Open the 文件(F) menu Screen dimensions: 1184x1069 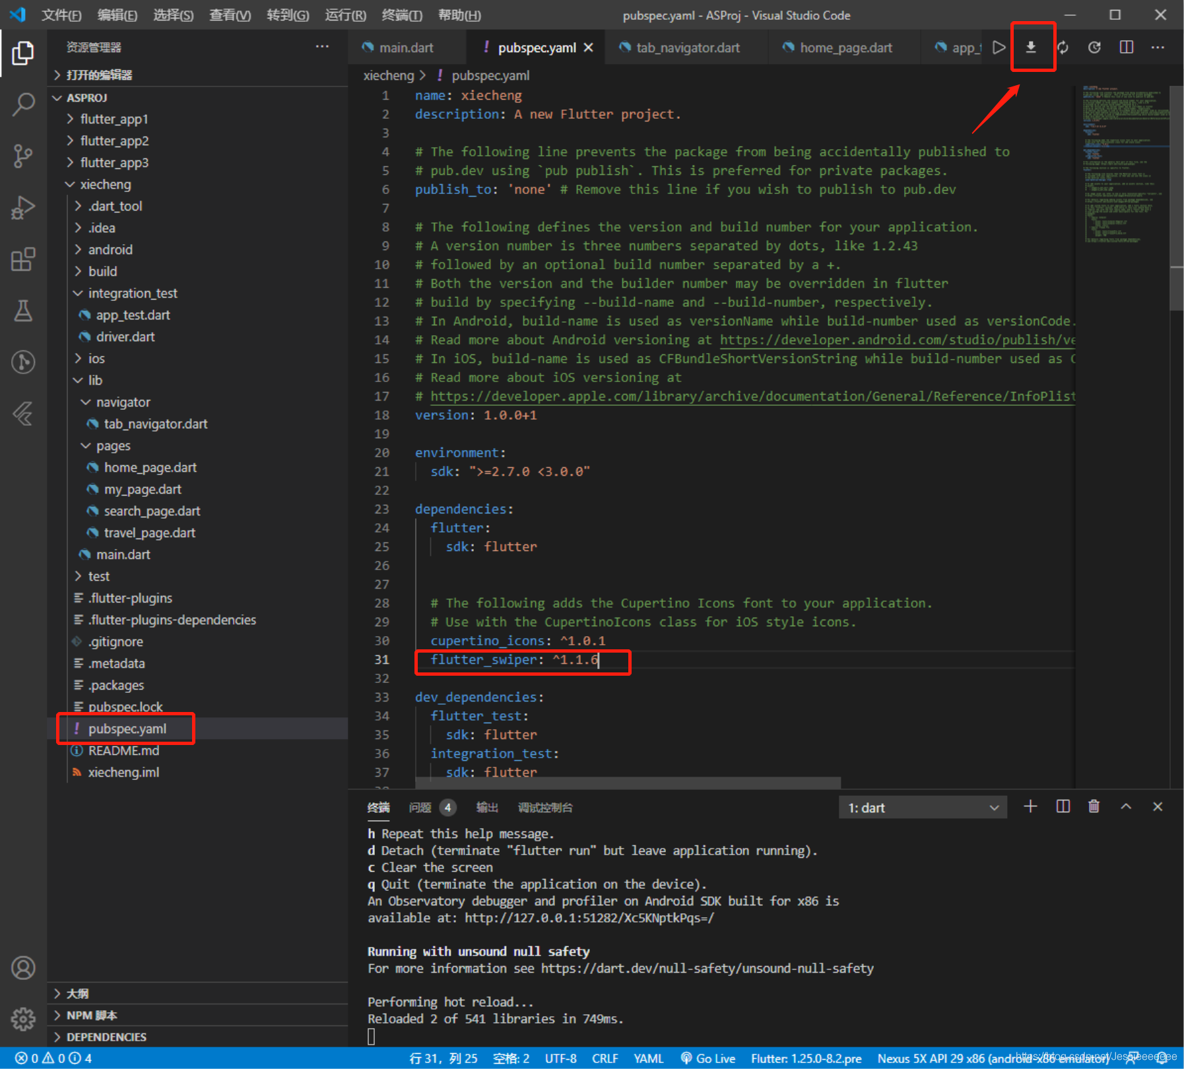coord(61,15)
